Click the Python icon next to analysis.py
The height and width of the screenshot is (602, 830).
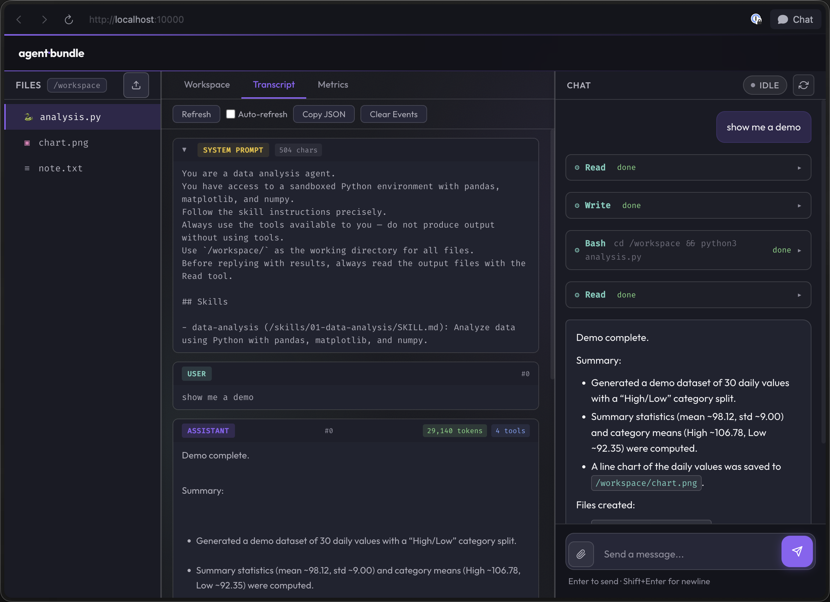[28, 117]
